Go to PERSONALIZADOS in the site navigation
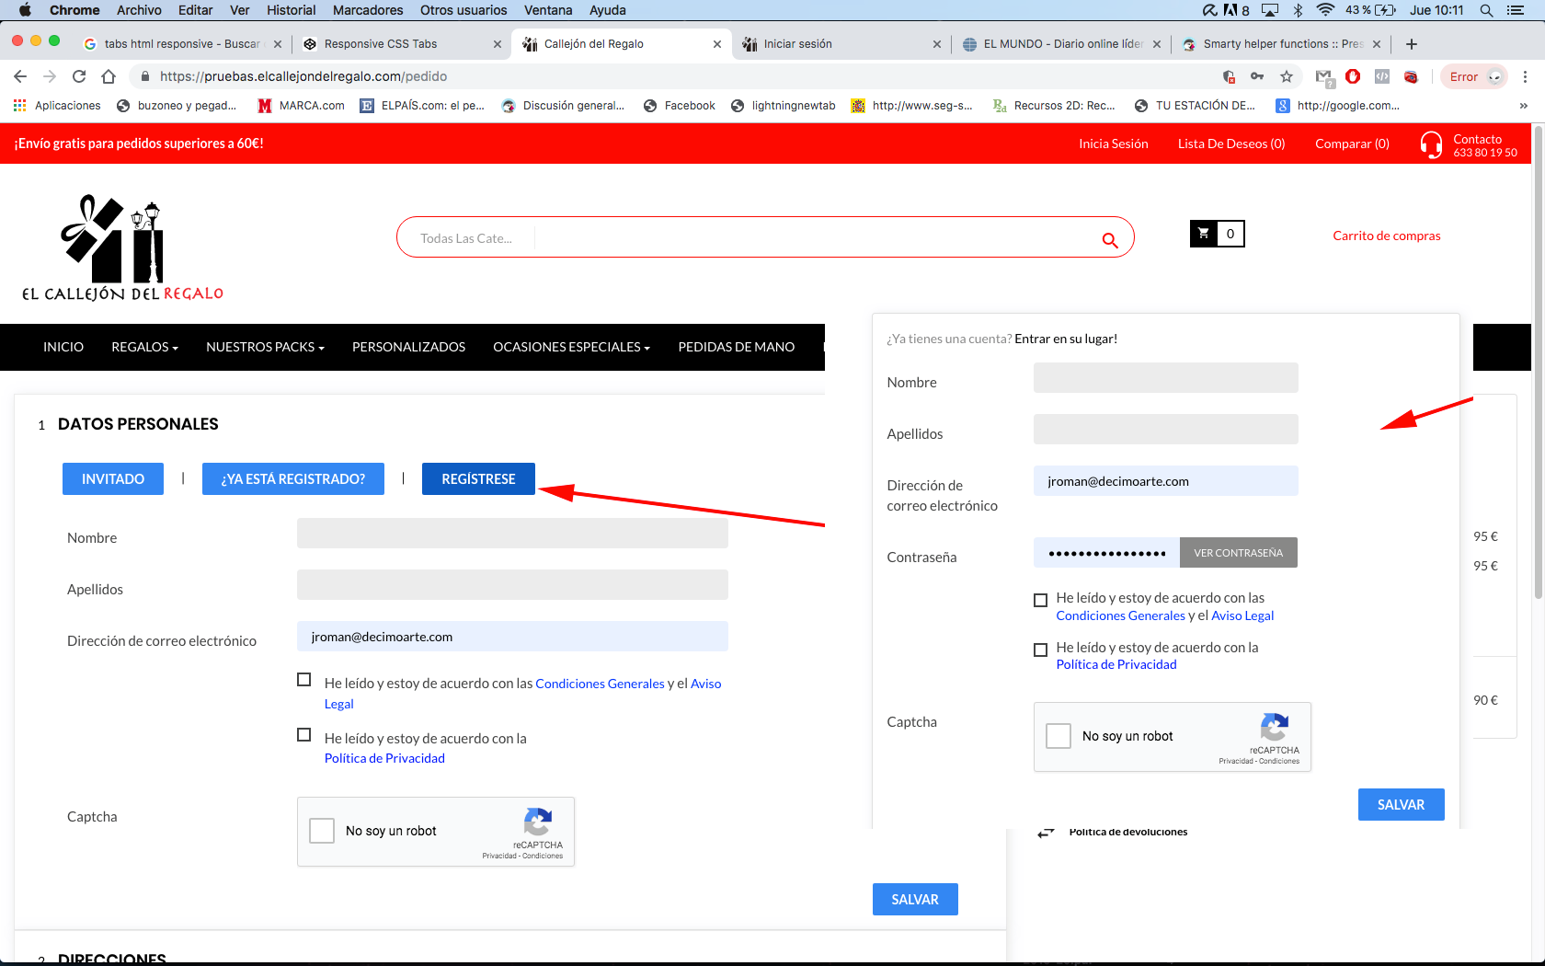The image size is (1545, 966). click(x=408, y=347)
